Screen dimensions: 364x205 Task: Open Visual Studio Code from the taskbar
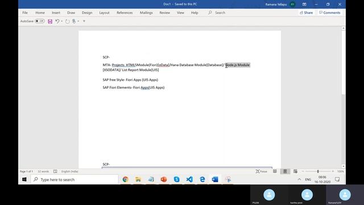pyautogui.click(x=189, y=179)
